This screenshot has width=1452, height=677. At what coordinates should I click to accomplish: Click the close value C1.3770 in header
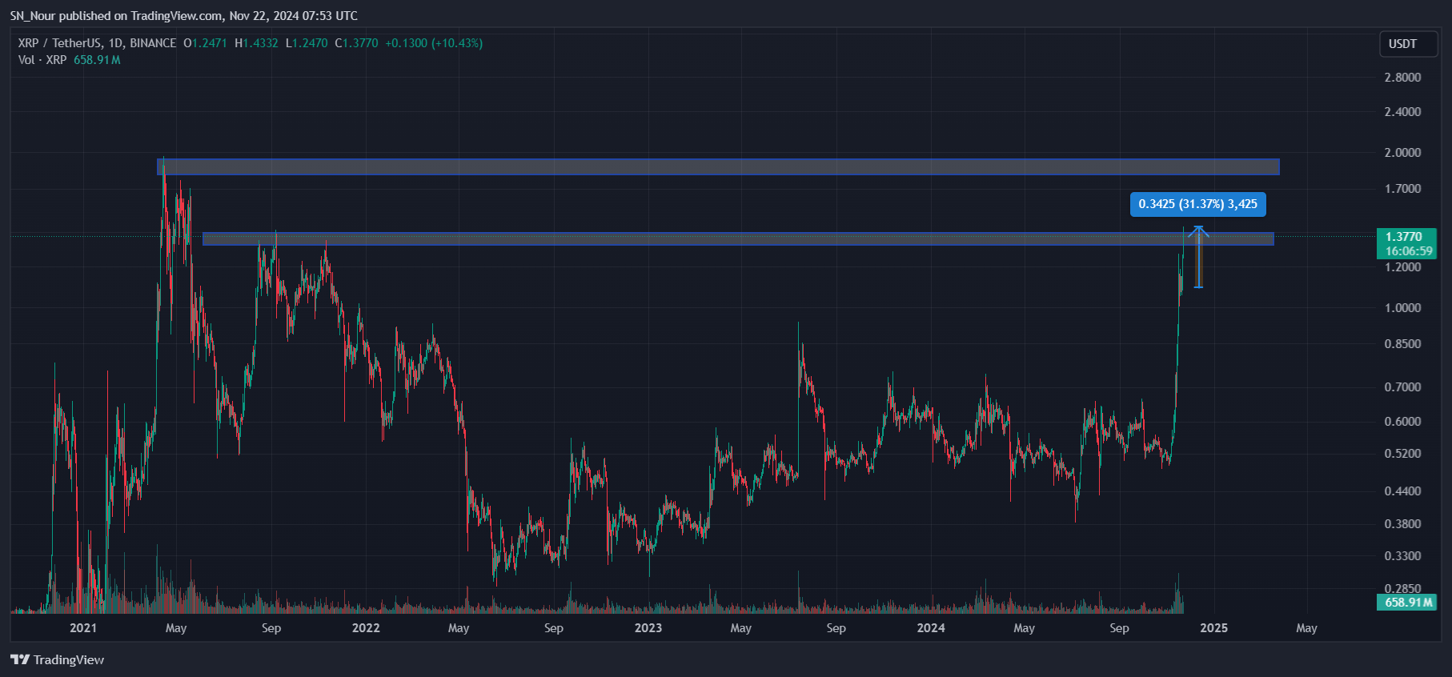[x=356, y=43]
